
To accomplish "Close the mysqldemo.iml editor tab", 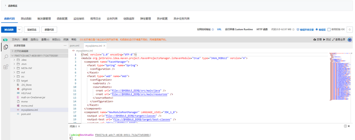I will 104,46.
